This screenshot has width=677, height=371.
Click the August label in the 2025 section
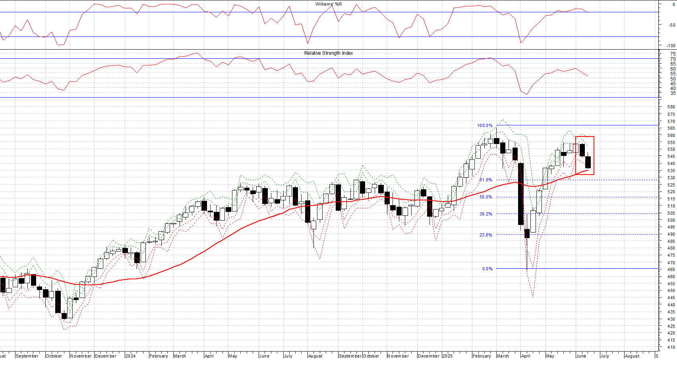coord(632,356)
